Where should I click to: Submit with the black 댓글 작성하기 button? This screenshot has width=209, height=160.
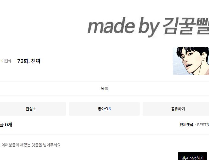tap(192, 156)
